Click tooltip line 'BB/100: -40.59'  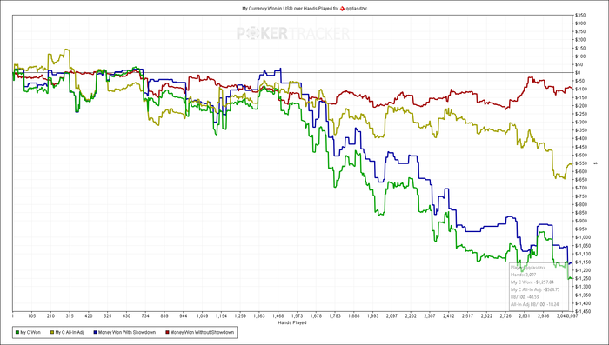tap(525, 297)
